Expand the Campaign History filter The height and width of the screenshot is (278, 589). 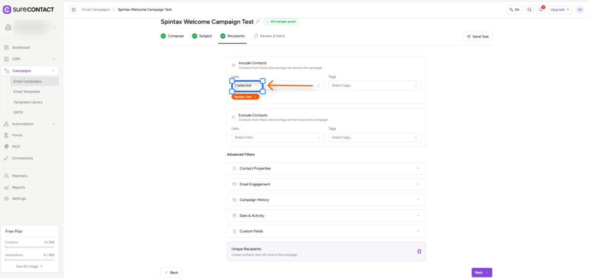[x=326, y=200]
